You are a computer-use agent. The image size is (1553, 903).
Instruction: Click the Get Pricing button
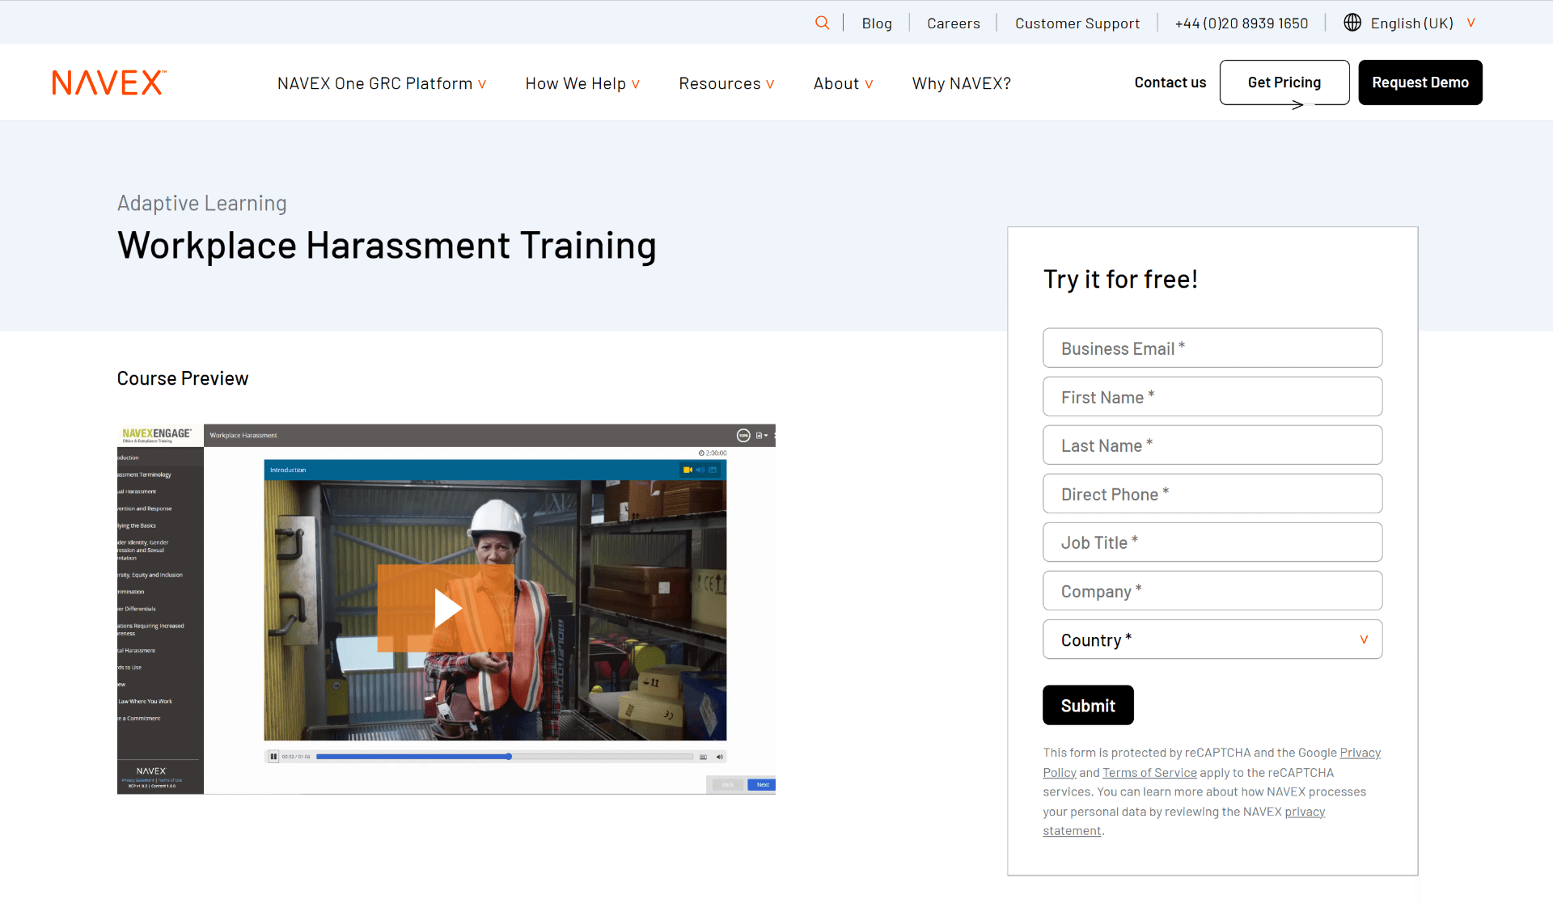1284,82
